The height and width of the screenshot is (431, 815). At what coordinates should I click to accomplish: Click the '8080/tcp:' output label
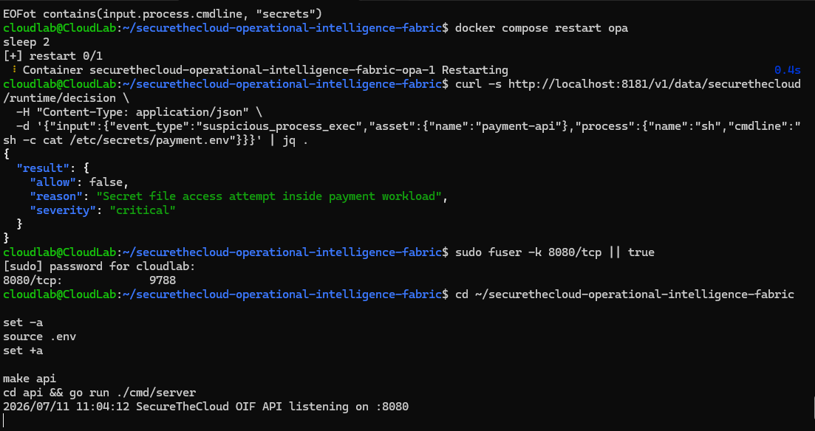pyautogui.click(x=33, y=280)
